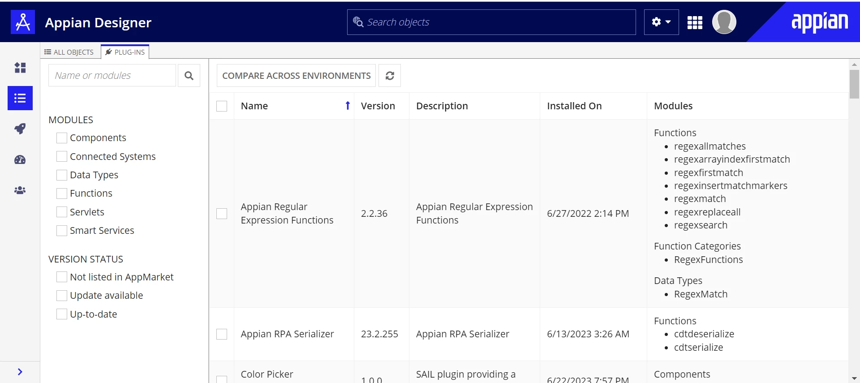This screenshot has height=383, width=860.
Task: Click the plug-in search magnifier button
Action: pos(189,76)
